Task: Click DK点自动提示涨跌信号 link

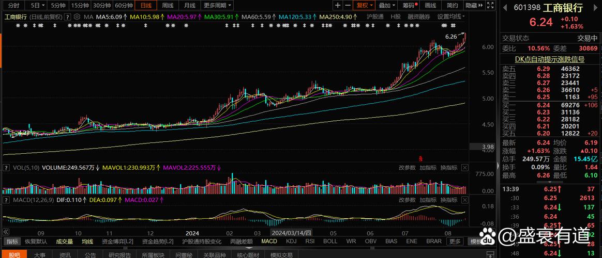Action: pyautogui.click(x=550, y=59)
